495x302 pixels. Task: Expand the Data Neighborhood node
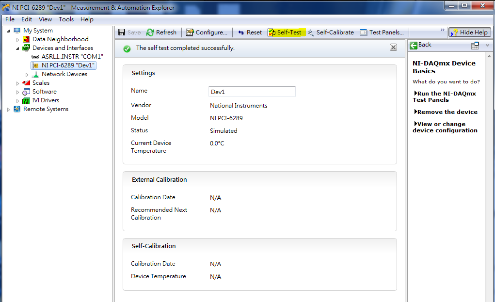pos(17,40)
